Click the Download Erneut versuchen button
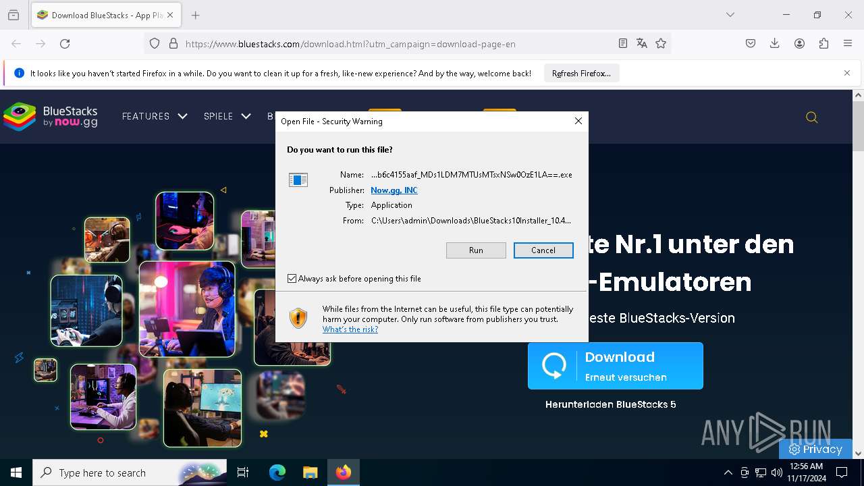The image size is (864, 486). point(616,366)
